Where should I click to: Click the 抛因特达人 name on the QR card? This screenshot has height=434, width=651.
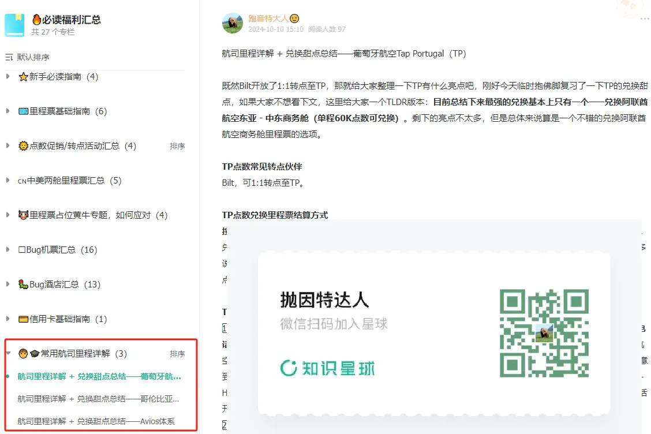tap(325, 300)
